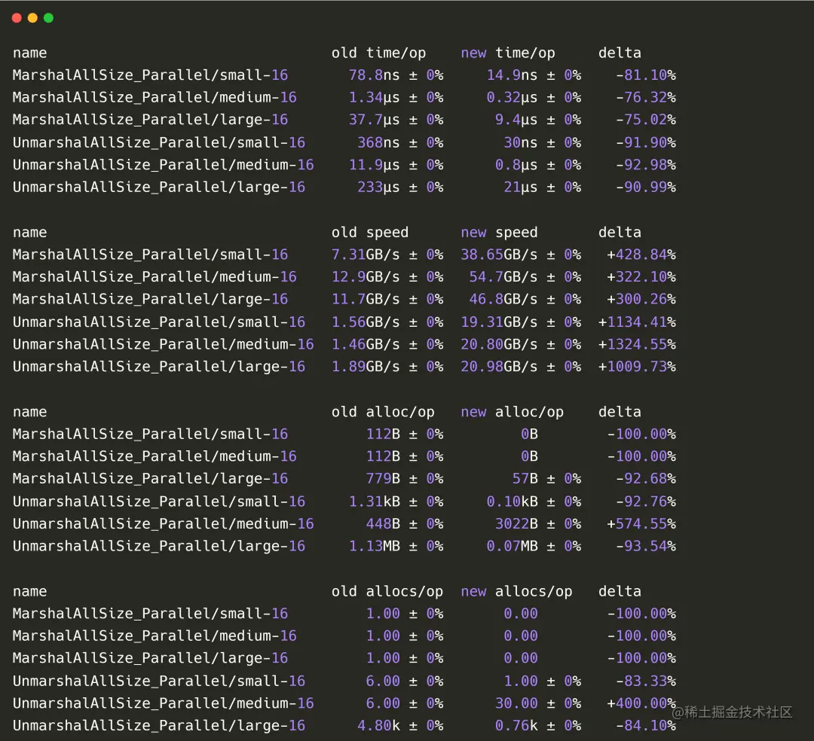Screen dimensions: 814x741
Task: Select the delta "+300.26%"
Action: (641, 299)
